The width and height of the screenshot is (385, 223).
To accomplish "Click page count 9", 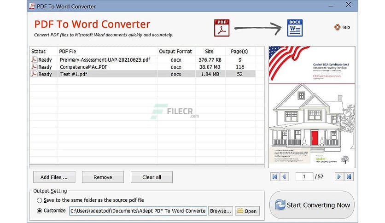I will (240, 60).
